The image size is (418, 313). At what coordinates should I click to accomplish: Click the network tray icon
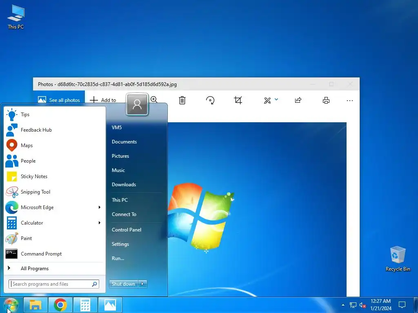click(x=353, y=305)
